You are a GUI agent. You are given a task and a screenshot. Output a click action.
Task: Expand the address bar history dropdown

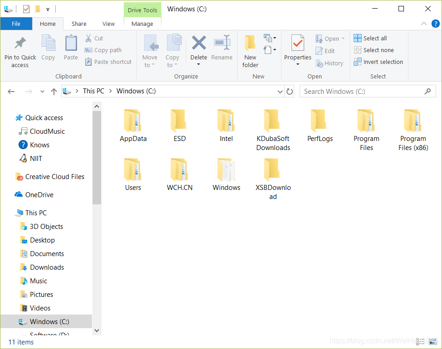point(280,92)
